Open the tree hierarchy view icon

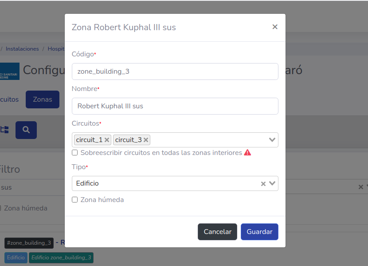5,130
